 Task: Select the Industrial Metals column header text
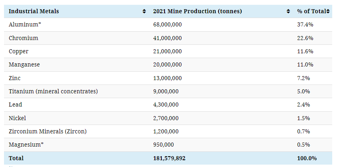[34, 11]
